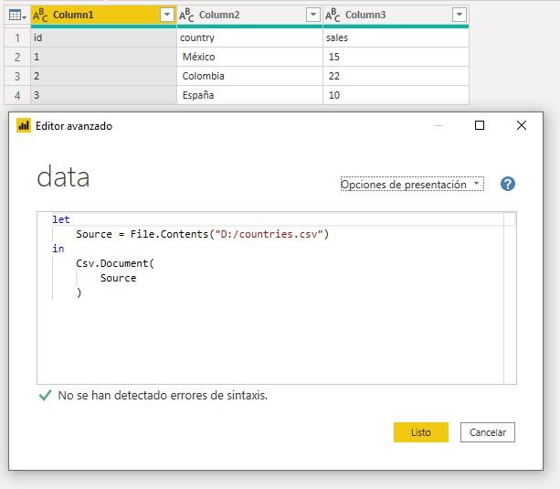Click the green syntax check mark icon
The height and width of the screenshot is (489, 560).
tap(45, 395)
